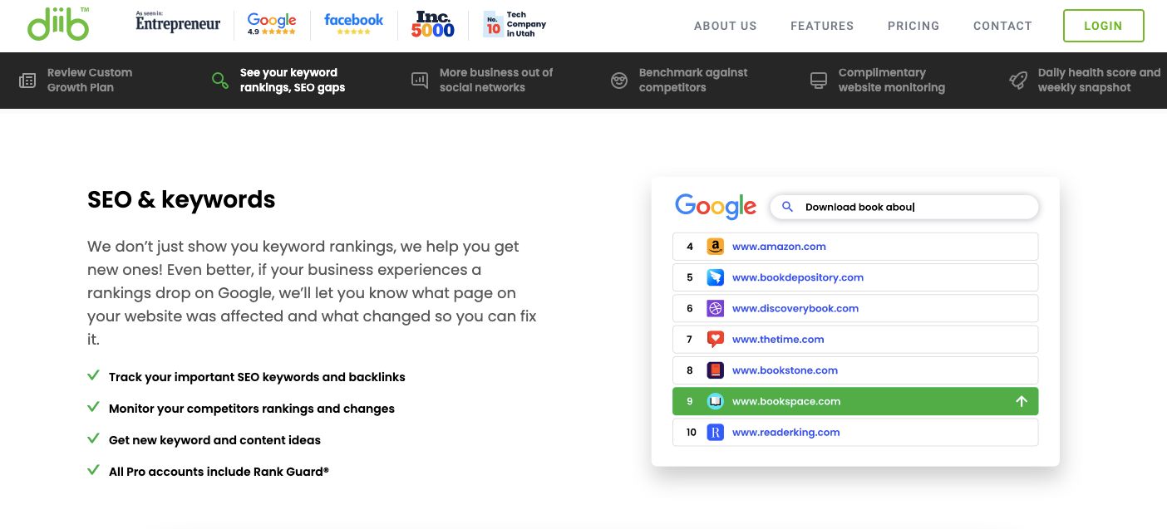Open the www.bookdepository.com result
Screen dimensions: 1167x529
point(797,277)
